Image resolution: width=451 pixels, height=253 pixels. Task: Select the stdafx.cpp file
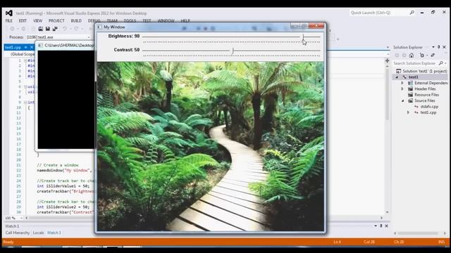[x=429, y=106]
